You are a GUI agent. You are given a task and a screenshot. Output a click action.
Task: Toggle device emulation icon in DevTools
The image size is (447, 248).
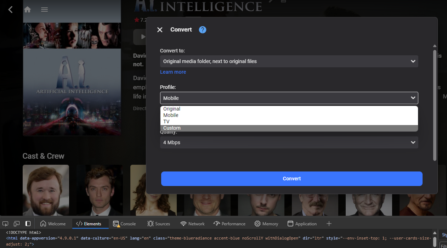[x=17, y=224]
